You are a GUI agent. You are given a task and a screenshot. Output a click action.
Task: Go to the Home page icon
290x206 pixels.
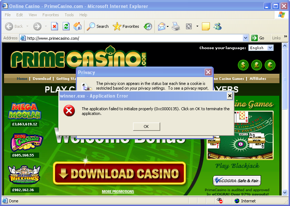tap(78, 26)
